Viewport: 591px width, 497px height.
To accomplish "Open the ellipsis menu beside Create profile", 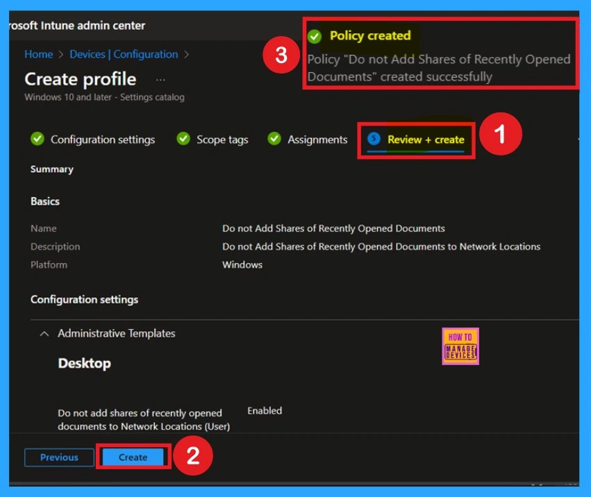I will pyautogui.click(x=160, y=80).
